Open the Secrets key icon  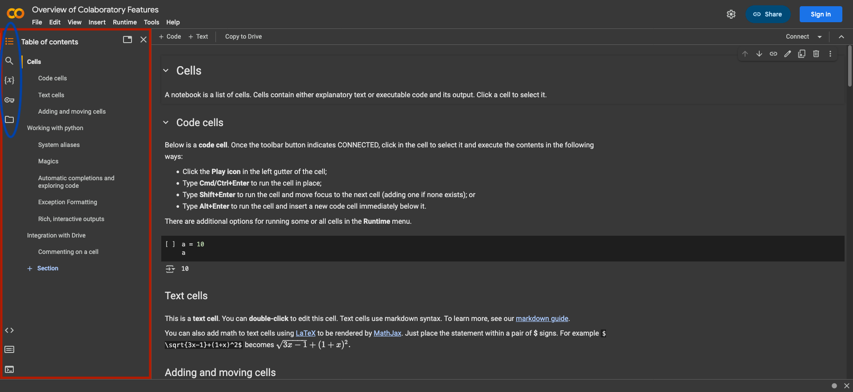9,100
